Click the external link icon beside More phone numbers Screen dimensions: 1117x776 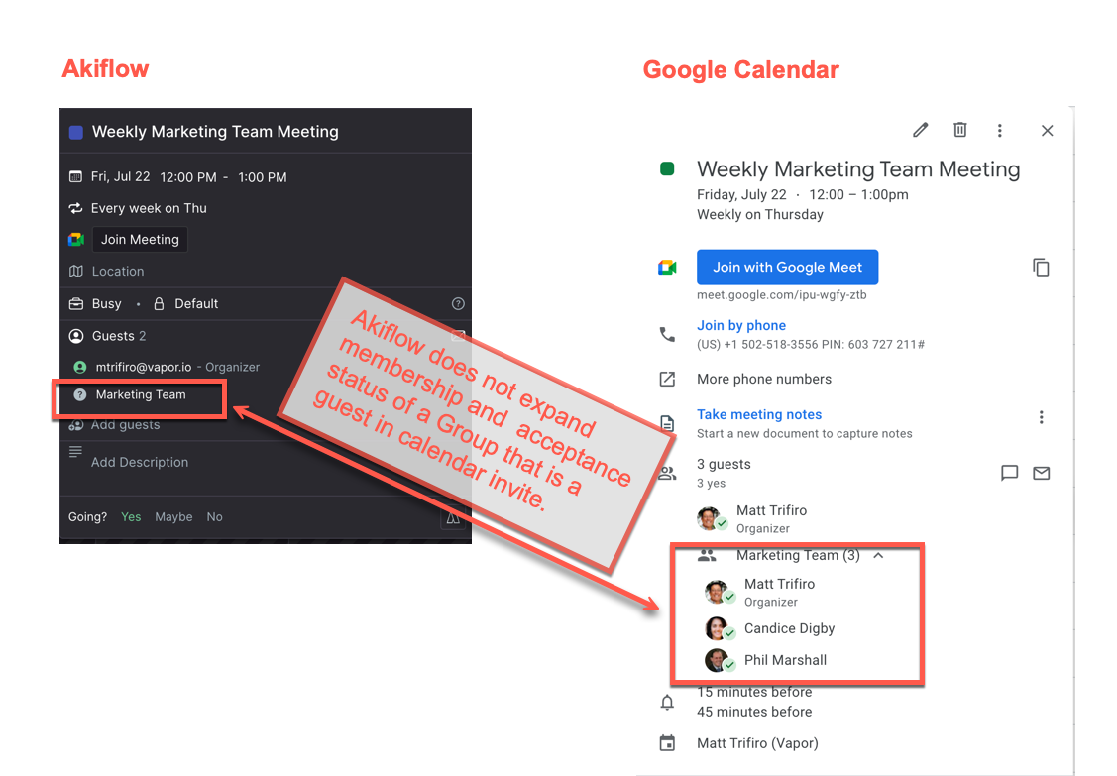pyautogui.click(x=667, y=380)
